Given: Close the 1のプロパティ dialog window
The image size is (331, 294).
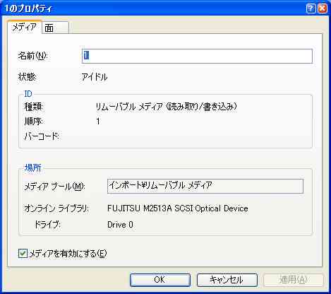Looking at the screenshot, I should coord(323,8).
